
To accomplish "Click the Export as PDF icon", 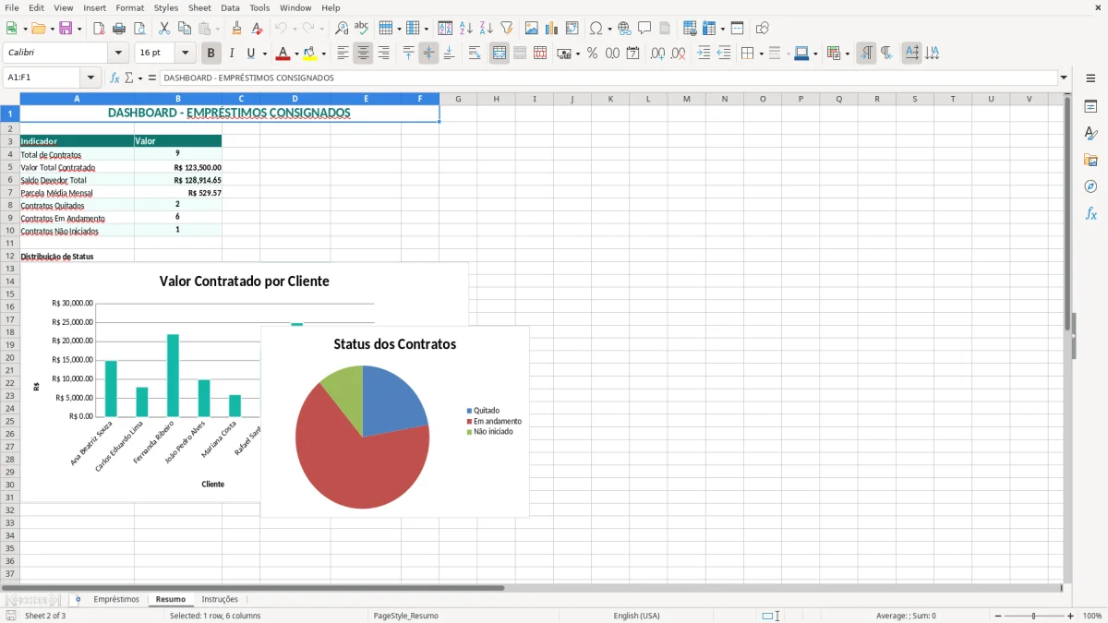I will 99,29.
